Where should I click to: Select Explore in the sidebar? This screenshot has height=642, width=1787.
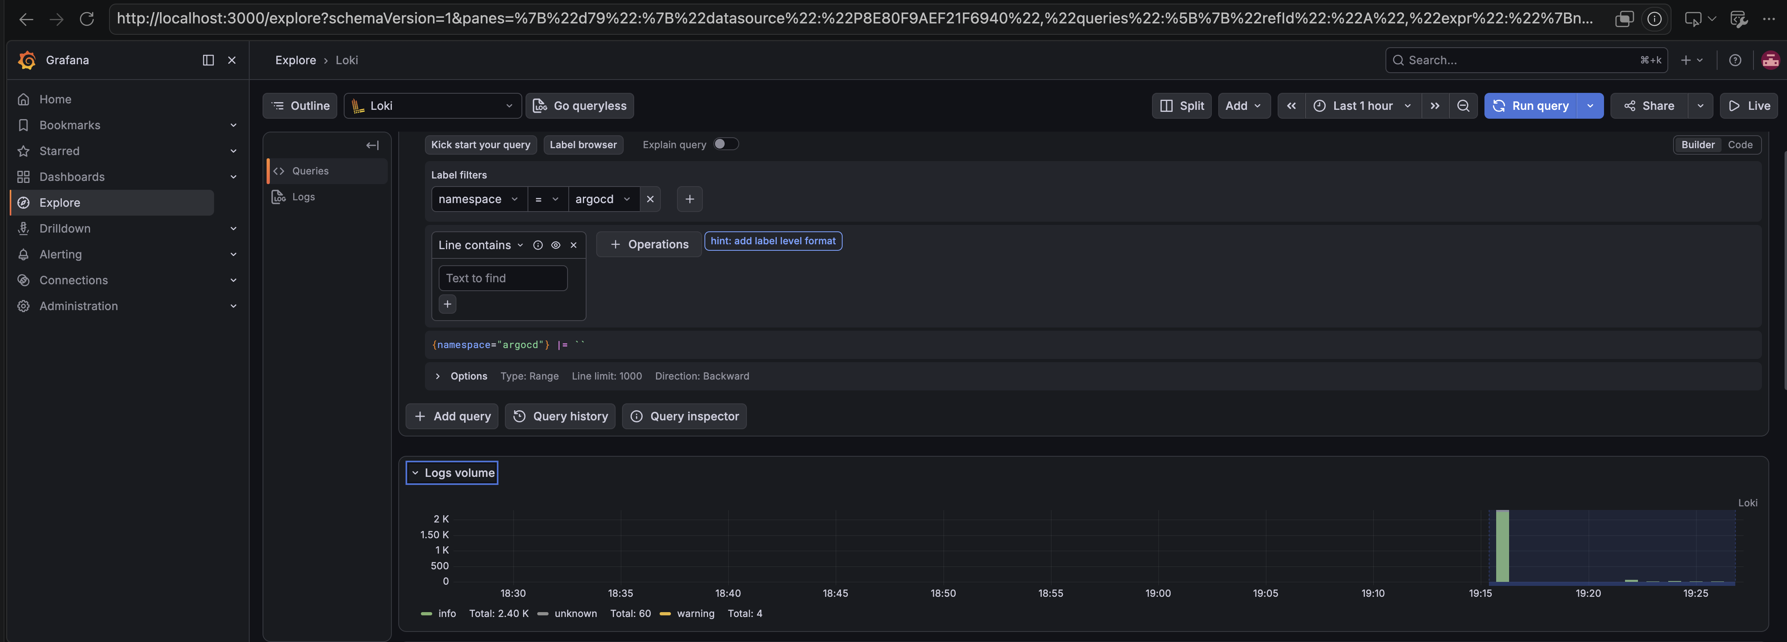coord(112,202)
